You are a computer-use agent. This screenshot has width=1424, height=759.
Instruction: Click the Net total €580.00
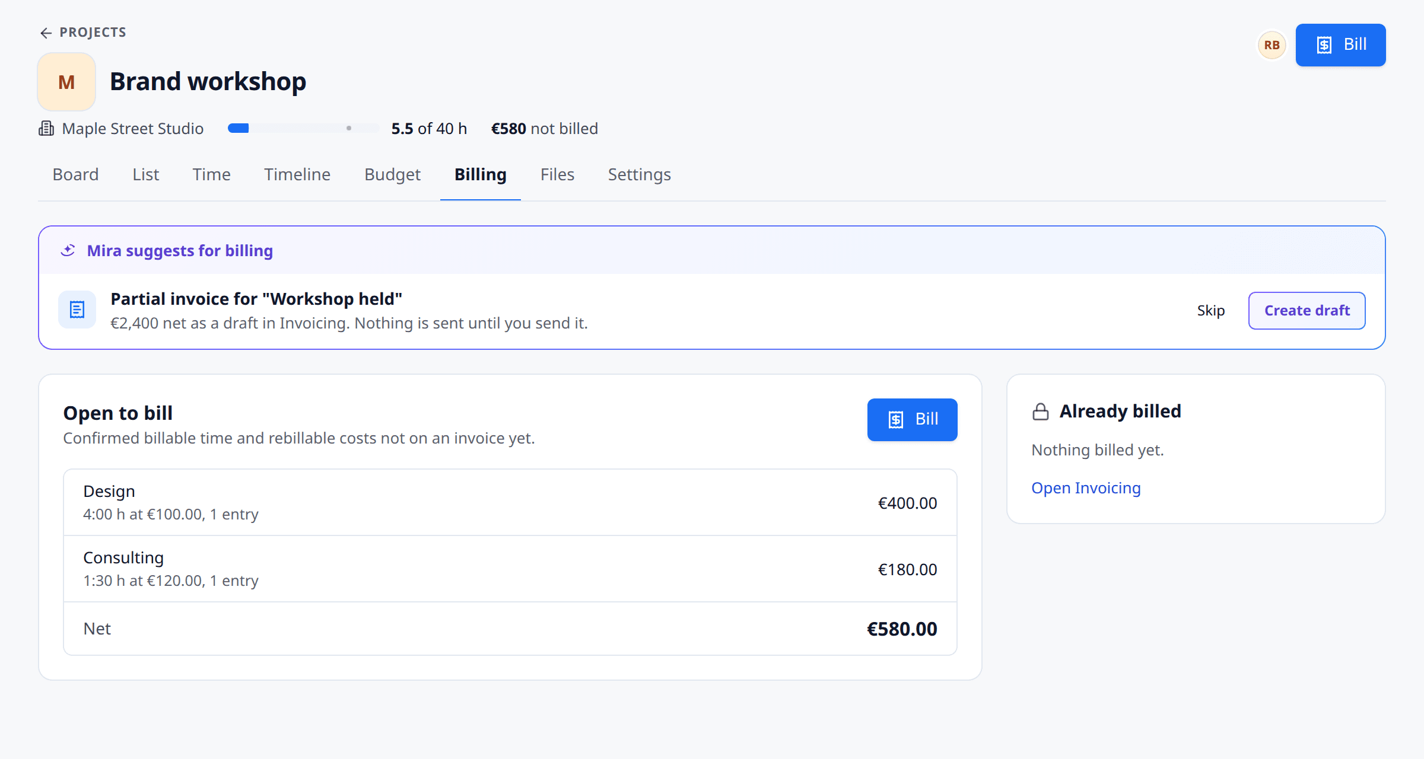pos(902,629)
